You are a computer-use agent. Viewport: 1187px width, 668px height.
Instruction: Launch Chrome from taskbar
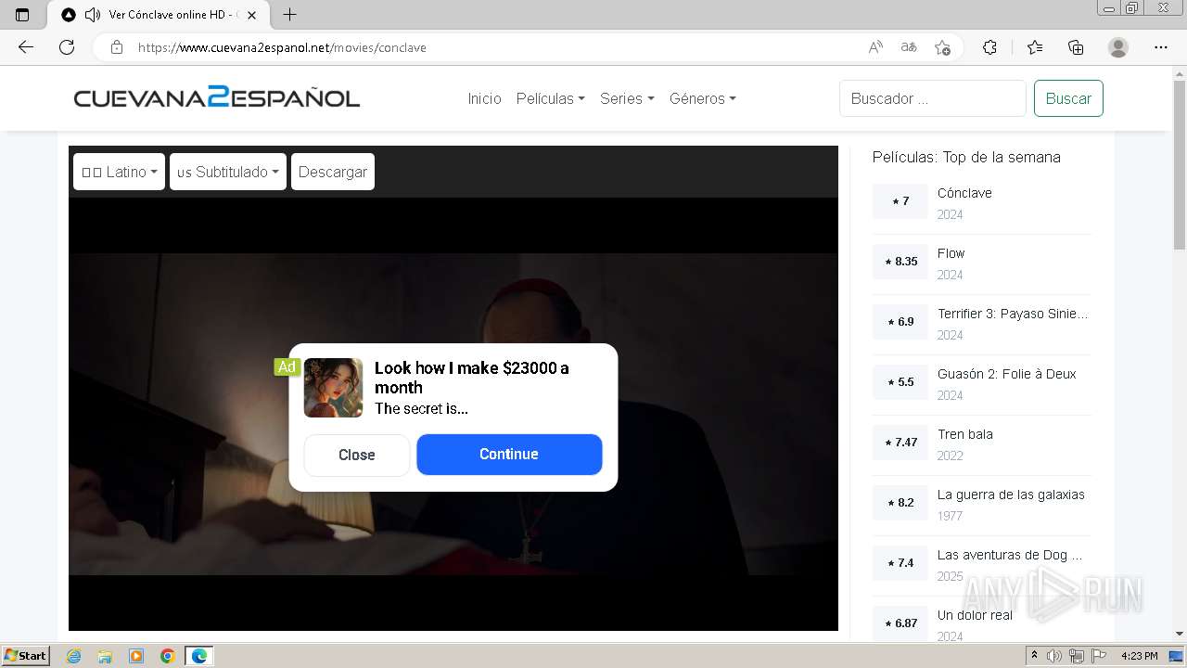tap(168, 656)
